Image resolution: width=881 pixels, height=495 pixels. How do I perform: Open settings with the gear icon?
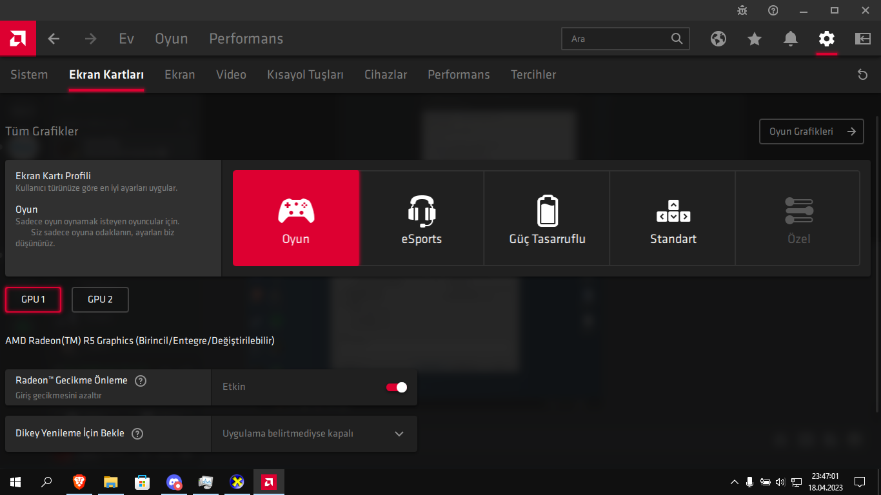(x=826, y=39)
